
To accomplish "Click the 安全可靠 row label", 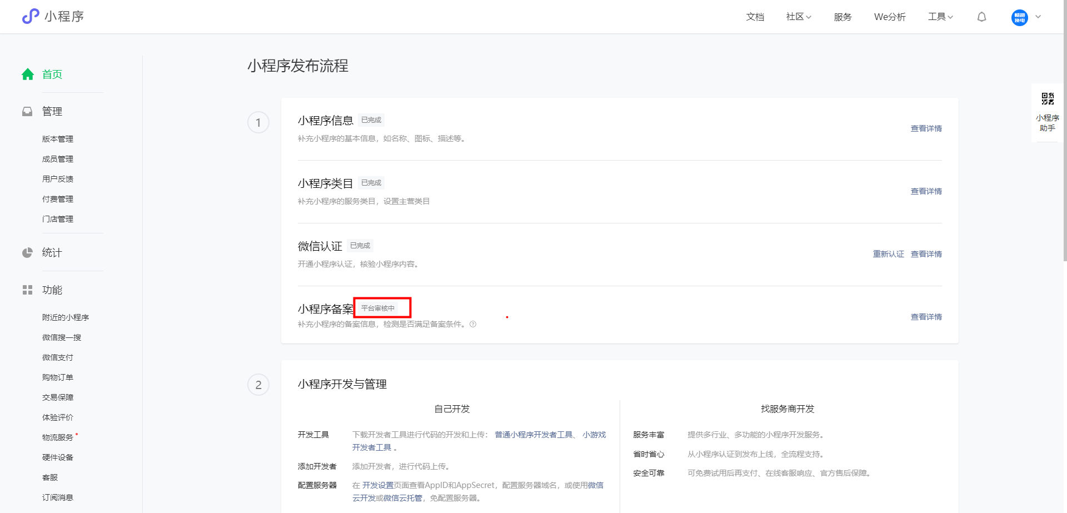I will (649, 473).
